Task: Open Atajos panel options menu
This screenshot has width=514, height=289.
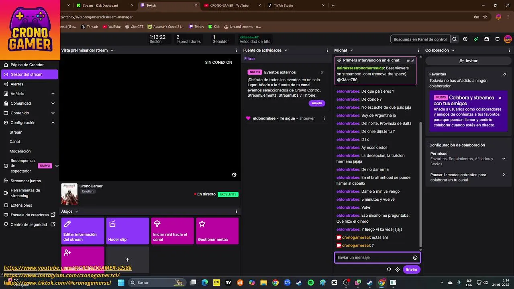Action: [x=236, y=212]
